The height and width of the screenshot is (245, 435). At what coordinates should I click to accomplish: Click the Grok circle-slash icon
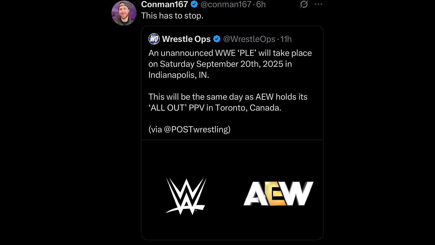pyautogui.click(x=304, y=4)
